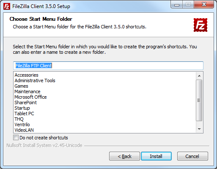Pick the Maintenance folder
217x169 pixels.
click(x=27, y=91)
